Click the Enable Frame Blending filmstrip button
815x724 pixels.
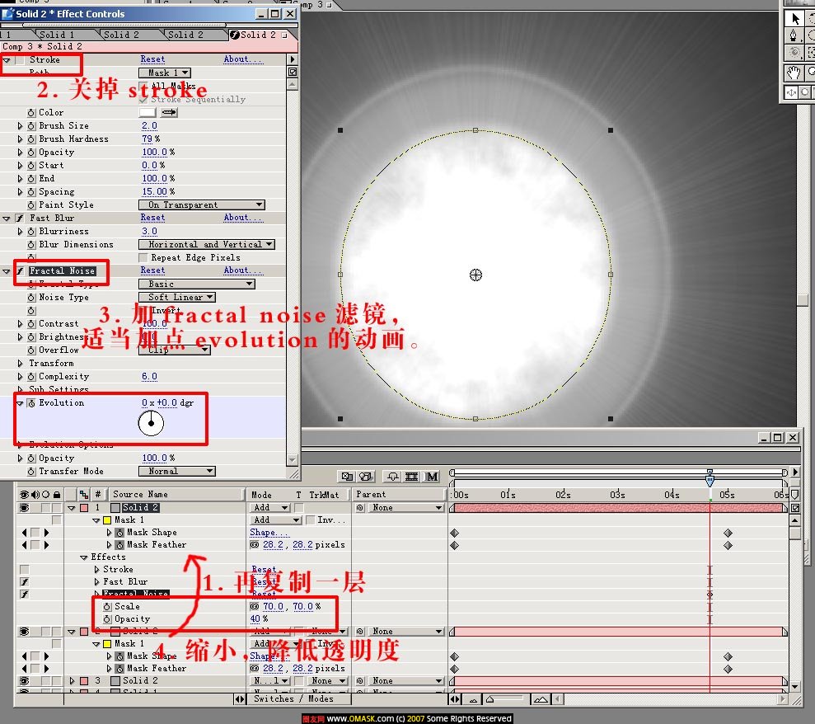point(412,477)
